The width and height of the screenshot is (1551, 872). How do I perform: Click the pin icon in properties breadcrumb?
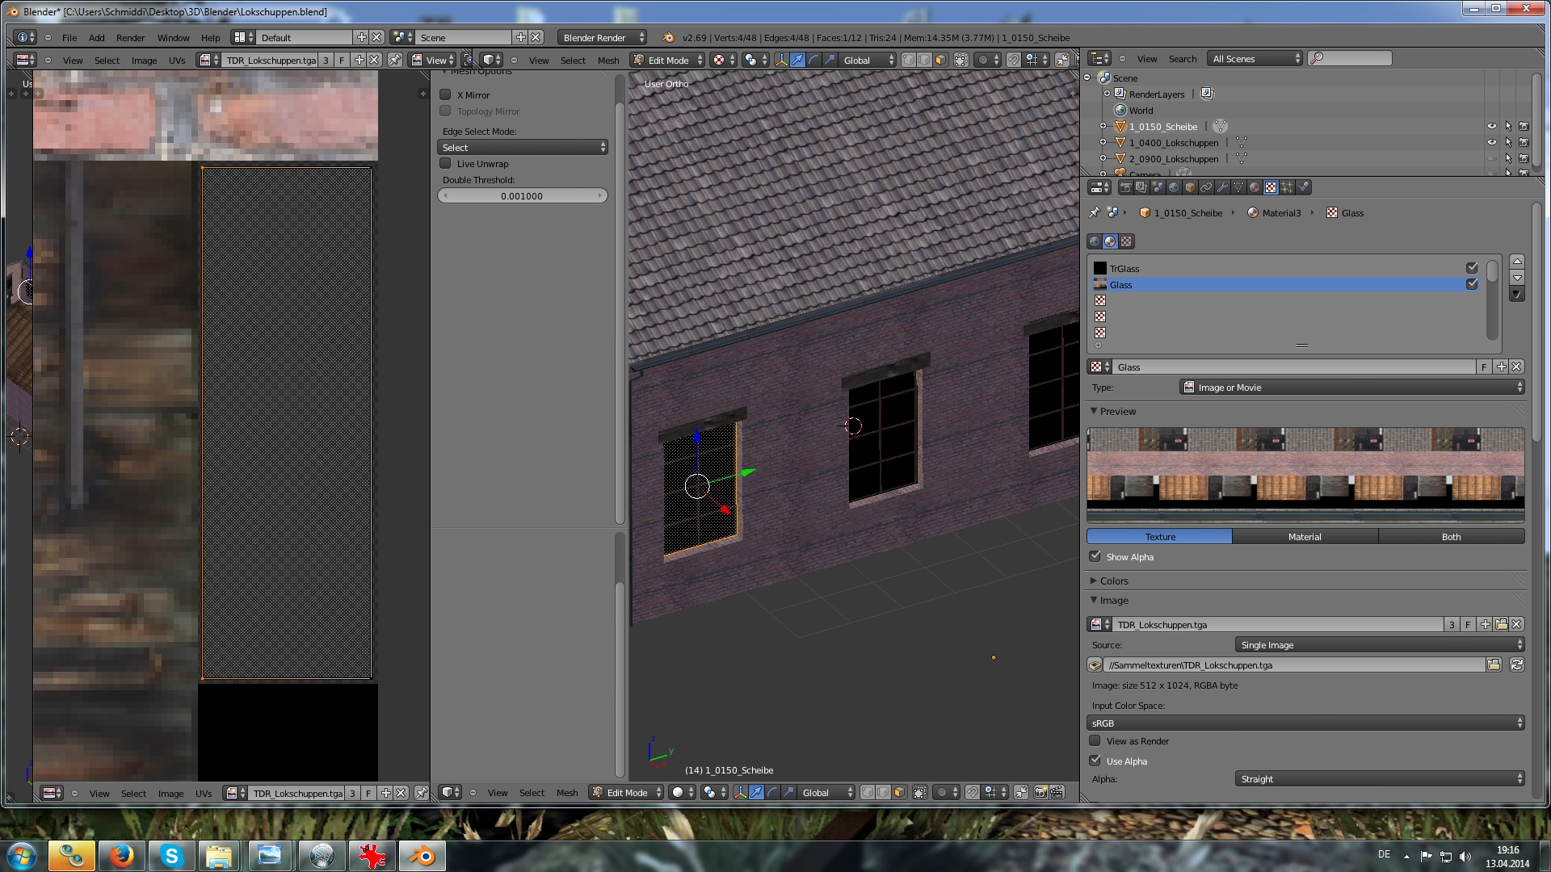pyautogui.click(x=1094, y=213)
